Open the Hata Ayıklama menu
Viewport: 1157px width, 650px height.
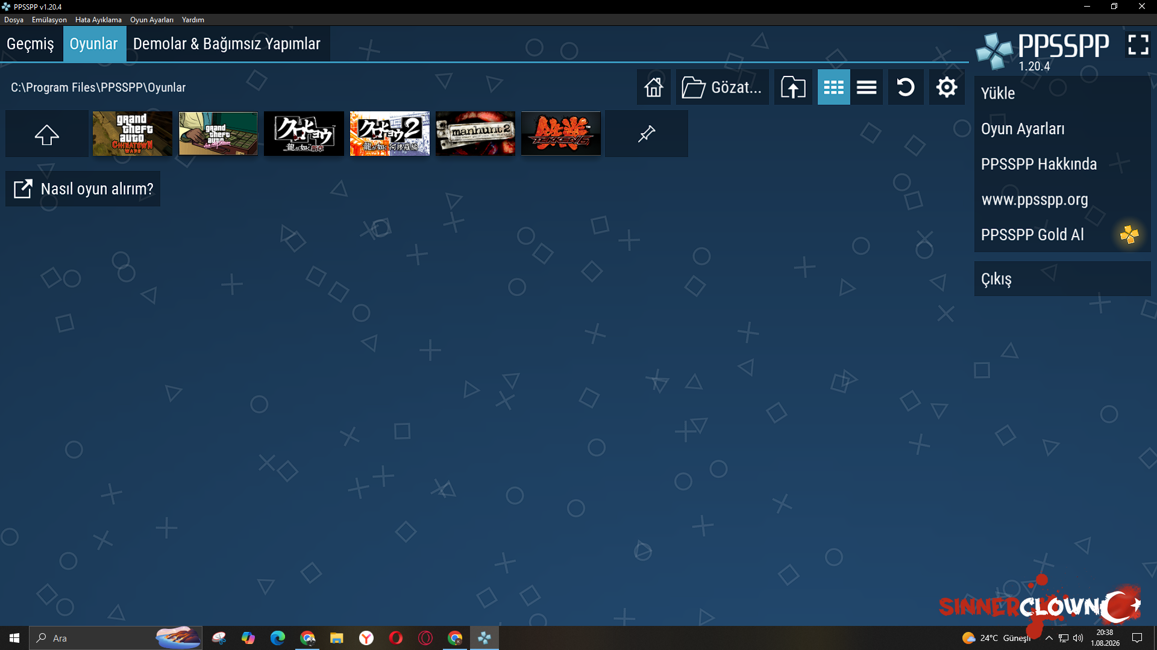point(98,20)
